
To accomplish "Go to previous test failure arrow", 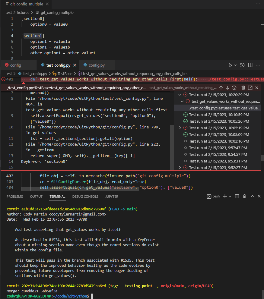I will coord(221,88).
